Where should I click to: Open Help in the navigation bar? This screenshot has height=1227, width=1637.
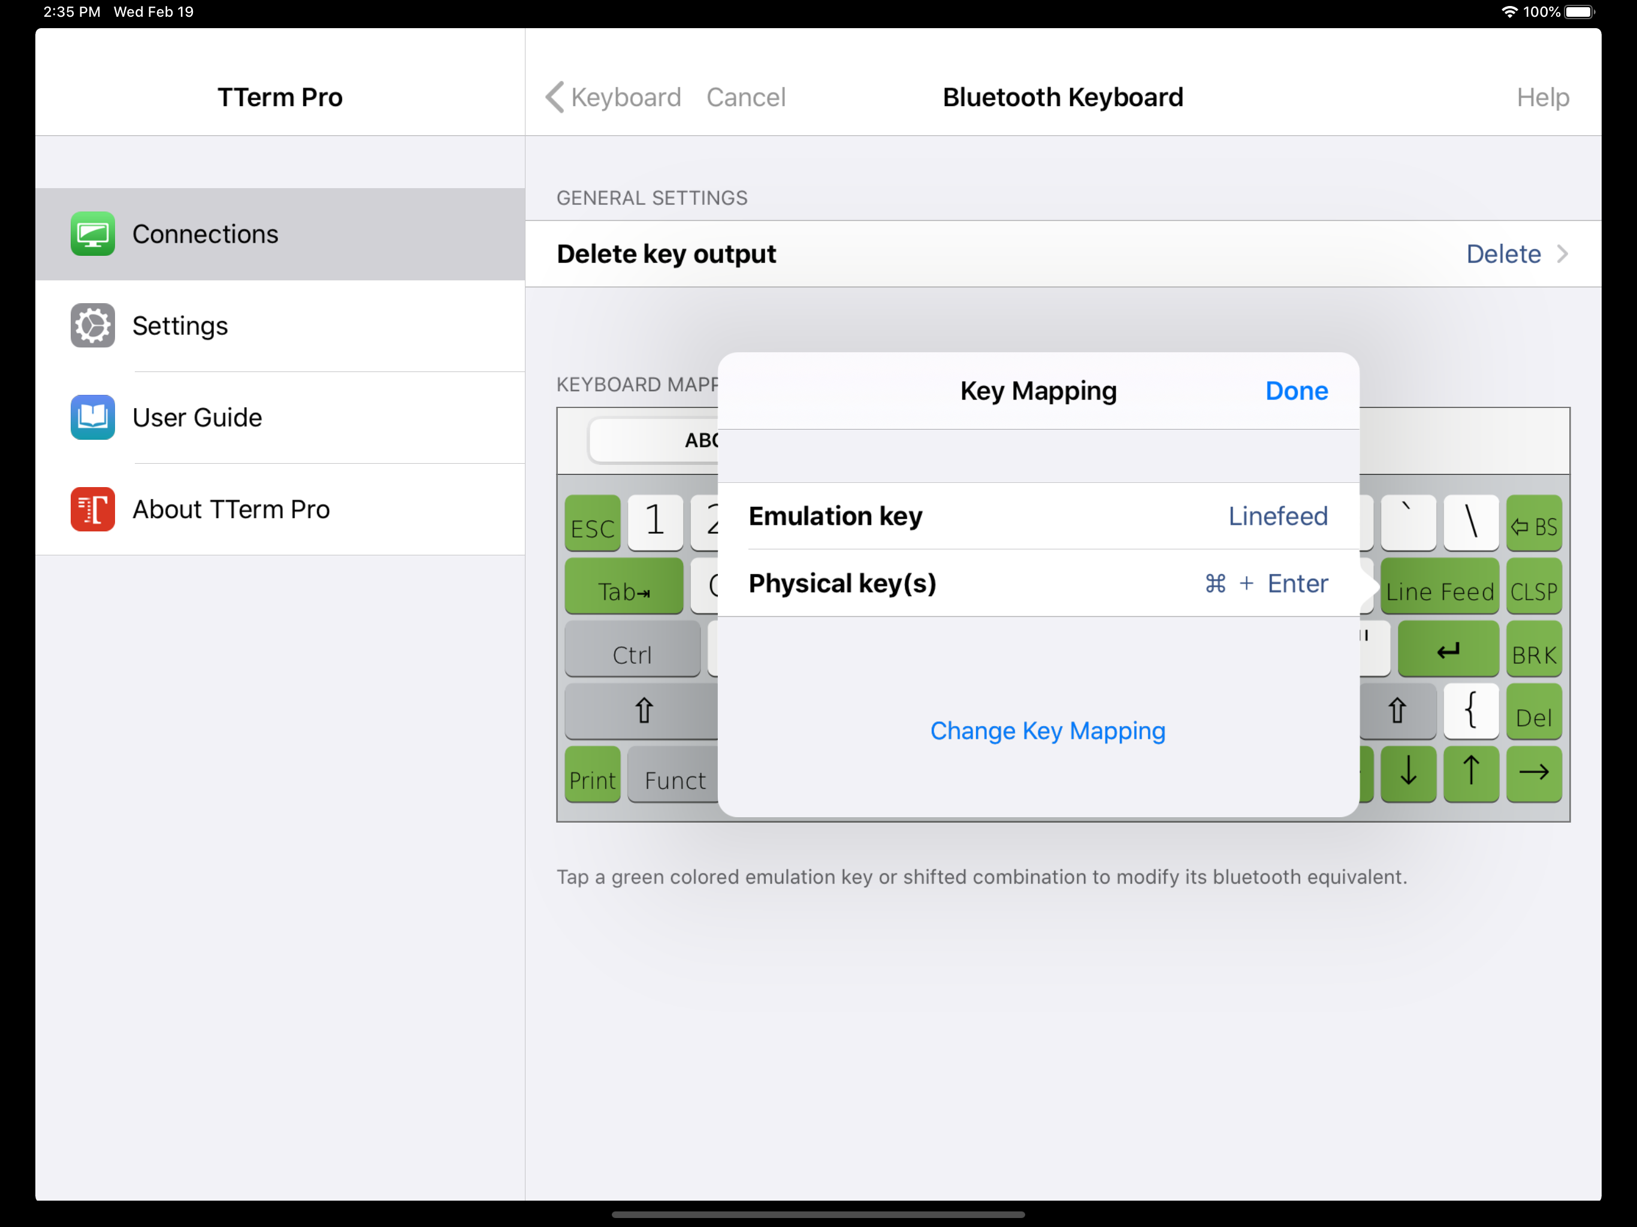[1542, 97]
